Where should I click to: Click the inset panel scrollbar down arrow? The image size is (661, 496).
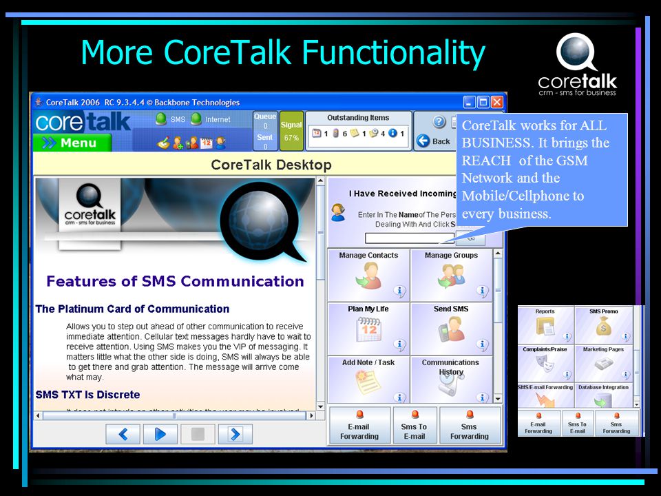pos(636,404)
